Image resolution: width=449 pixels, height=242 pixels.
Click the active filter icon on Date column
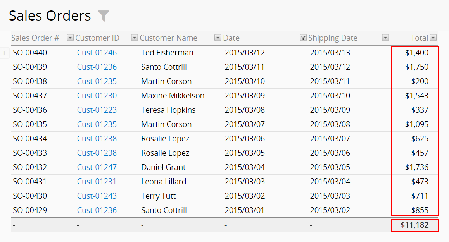pos(303,38)
